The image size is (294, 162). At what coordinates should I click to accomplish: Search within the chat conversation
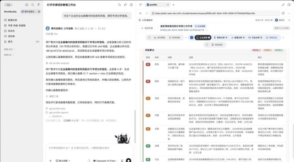pos(120,5)
